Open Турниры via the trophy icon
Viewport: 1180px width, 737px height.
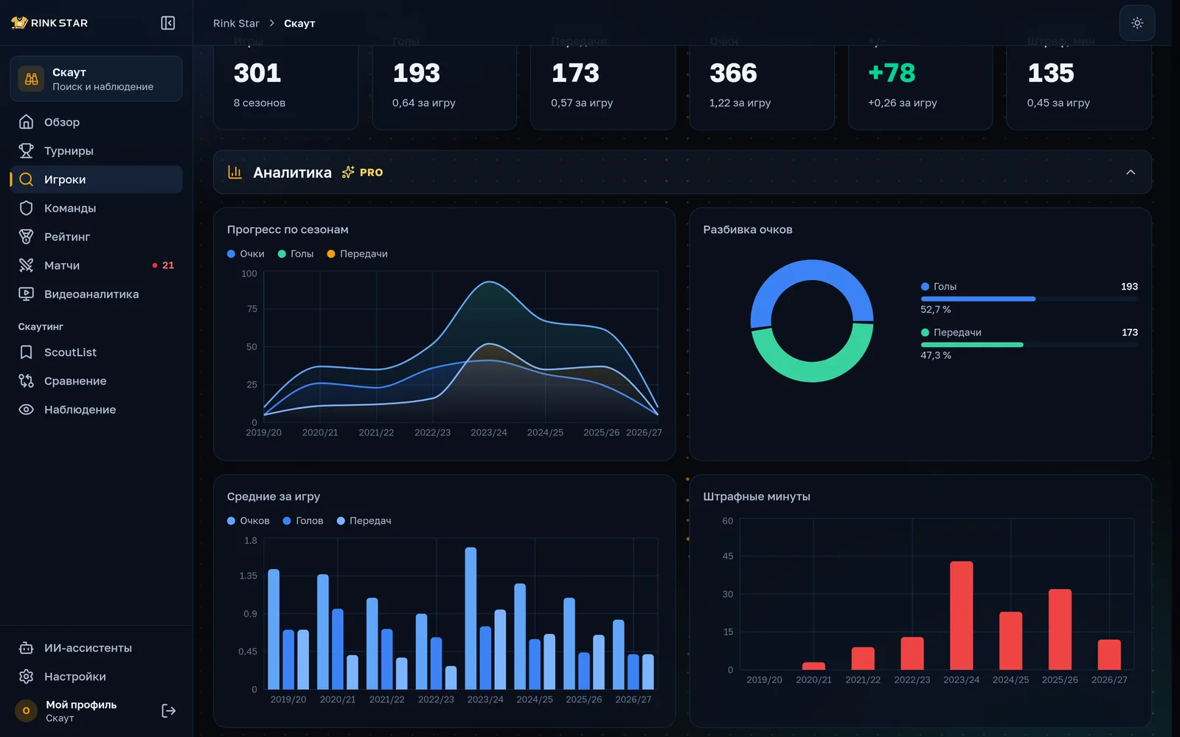(x=26, y=150)
